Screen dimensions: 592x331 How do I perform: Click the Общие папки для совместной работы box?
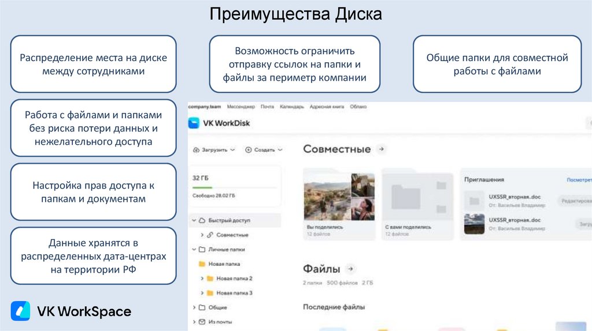[497, 64]
